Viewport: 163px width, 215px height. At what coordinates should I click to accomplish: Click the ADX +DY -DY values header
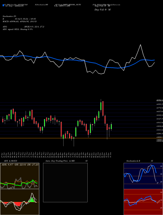(x=20, y=165)
